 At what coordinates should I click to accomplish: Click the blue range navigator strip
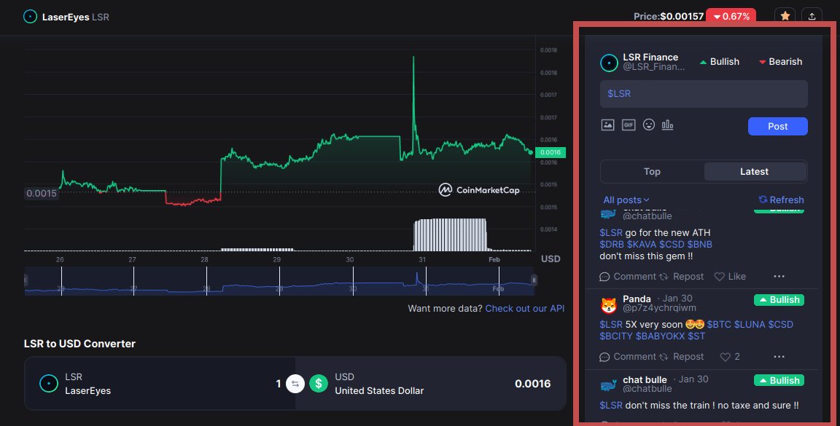pyautogui.click(x=280, y=281)
